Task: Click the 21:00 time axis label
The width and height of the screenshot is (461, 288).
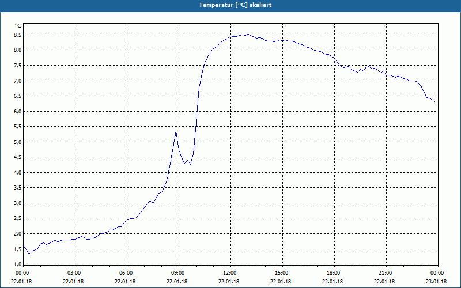Action: point(385,273)
